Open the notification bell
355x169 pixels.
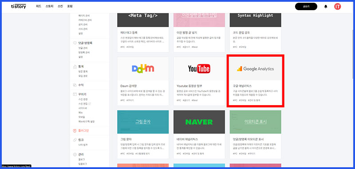(326, 7)
